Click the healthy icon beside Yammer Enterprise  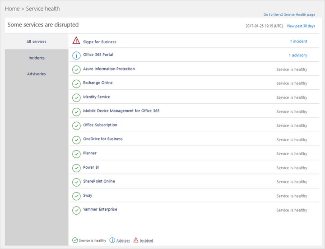click(76, 210)
